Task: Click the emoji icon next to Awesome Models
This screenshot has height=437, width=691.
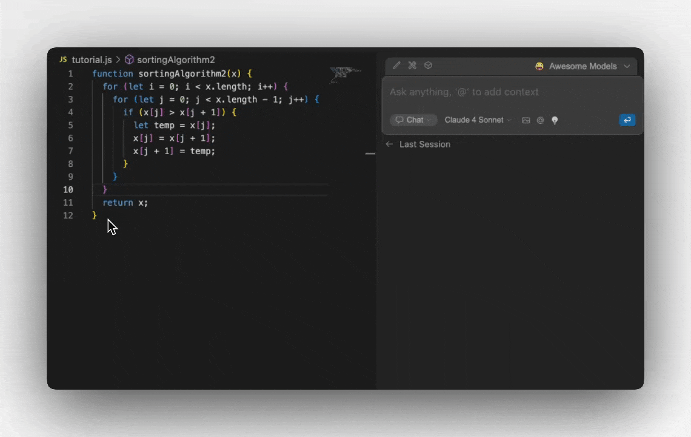Action: coord(539,66)
